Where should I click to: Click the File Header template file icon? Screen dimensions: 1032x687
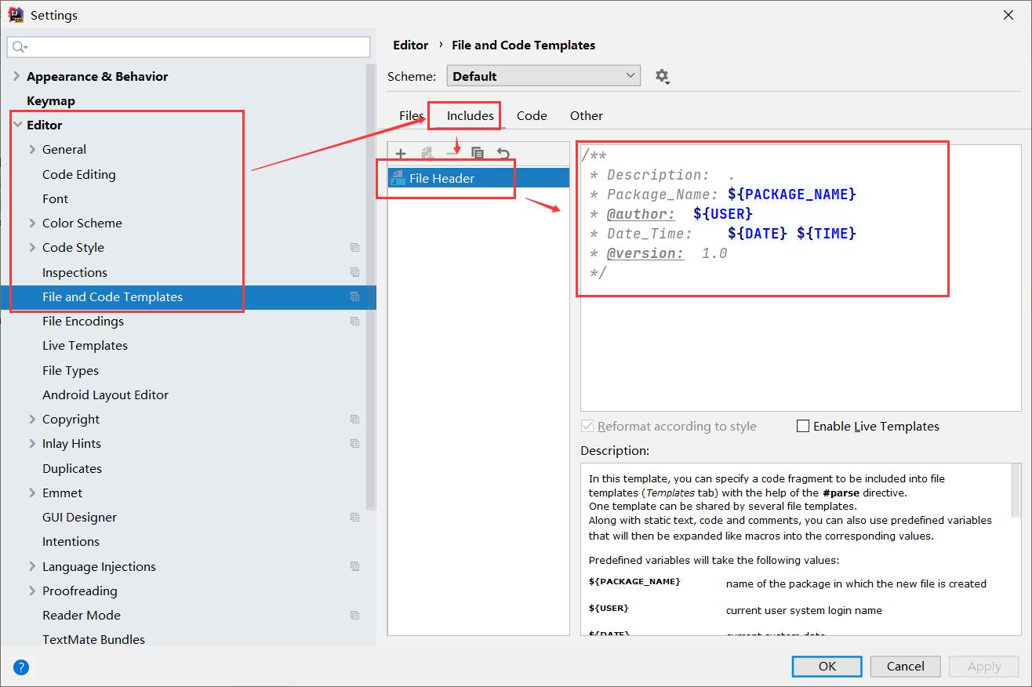(398, 178)
